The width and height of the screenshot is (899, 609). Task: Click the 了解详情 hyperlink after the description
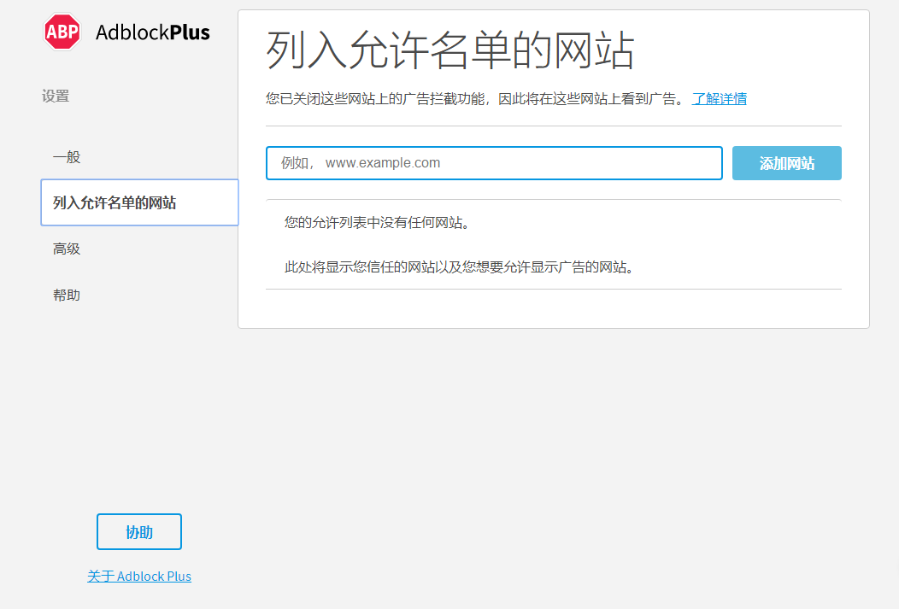[719, 98]
